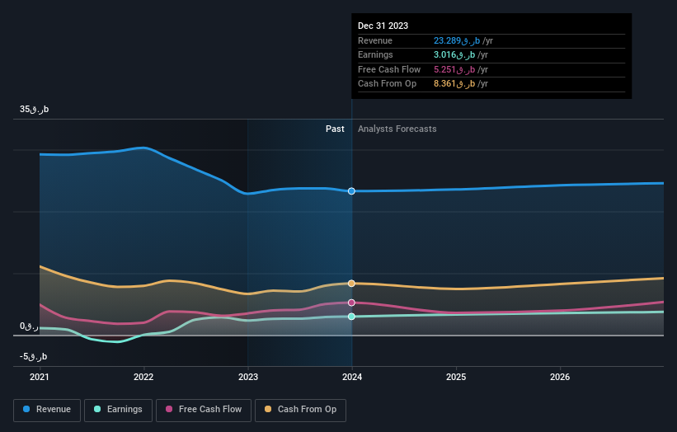Click the 35 y-axis top label

[x=34, y=109]
